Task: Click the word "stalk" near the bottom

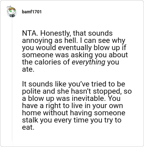Action: (x=30, y=120)
